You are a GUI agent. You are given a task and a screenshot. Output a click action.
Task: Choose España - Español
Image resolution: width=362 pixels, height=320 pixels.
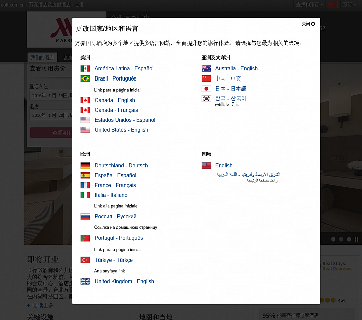click(x=116, y=175)
